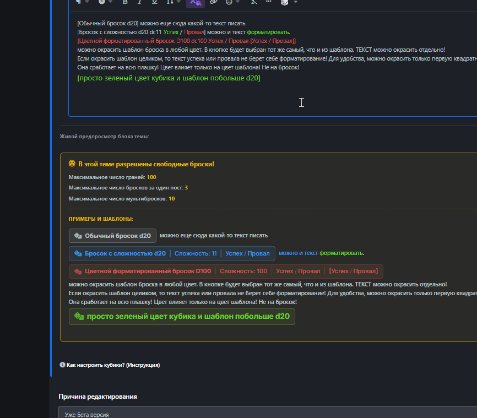This screenshot has height=418, width=477.
Task: Expand the paragraph format dropdown arrow
Action: point(87,2)
